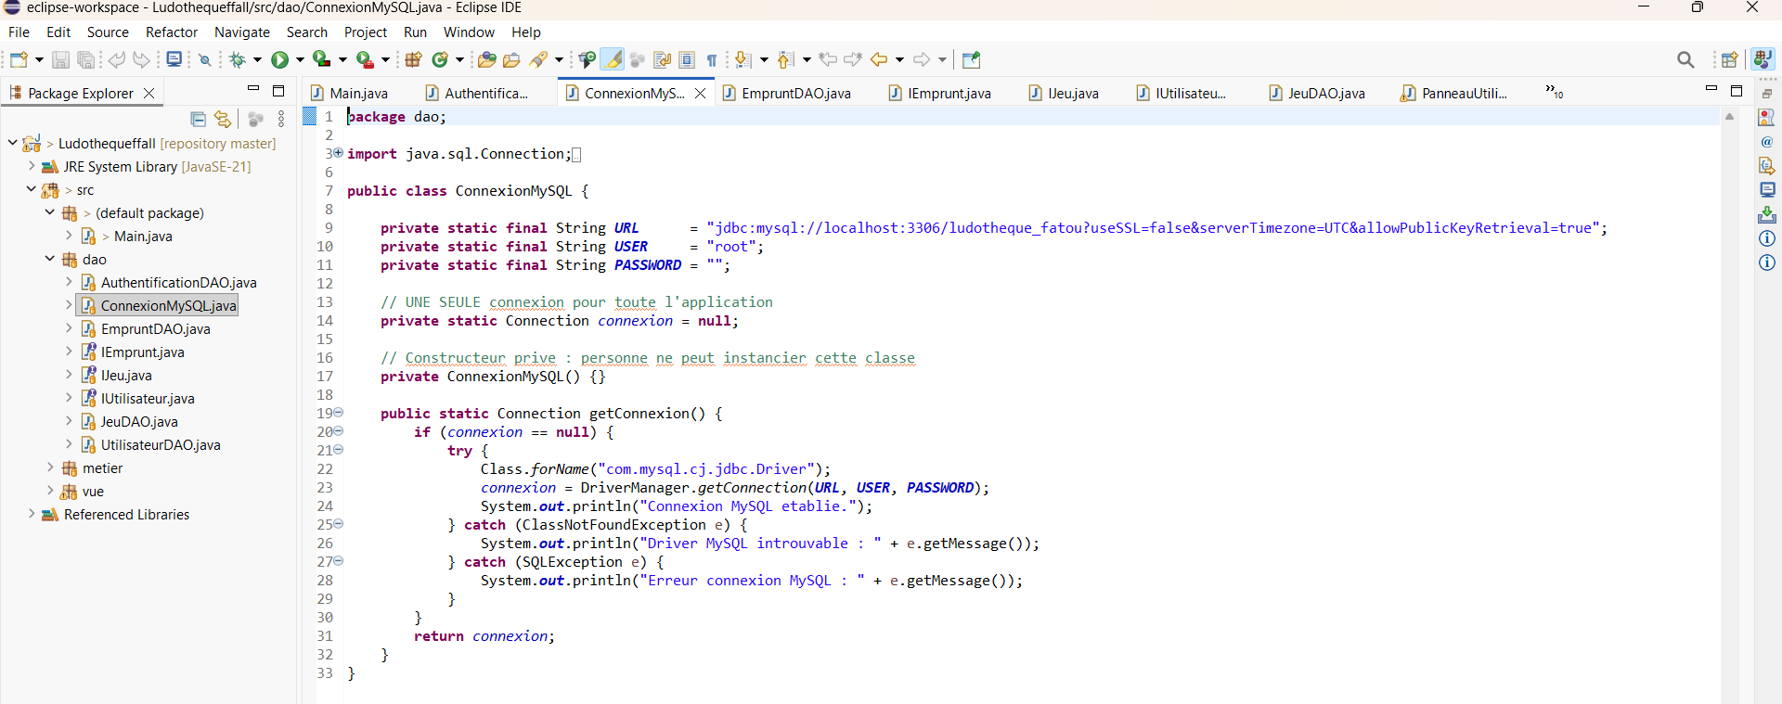Screen dimensions: 1782x704
Task: Open a Terminal or console from the toolbar
Action: pyautogui.click(x=174, y=59)
